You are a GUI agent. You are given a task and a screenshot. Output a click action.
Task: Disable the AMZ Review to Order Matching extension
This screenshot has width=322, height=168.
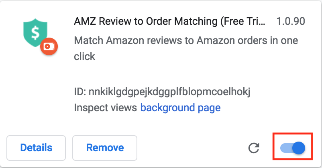(293, 148)
